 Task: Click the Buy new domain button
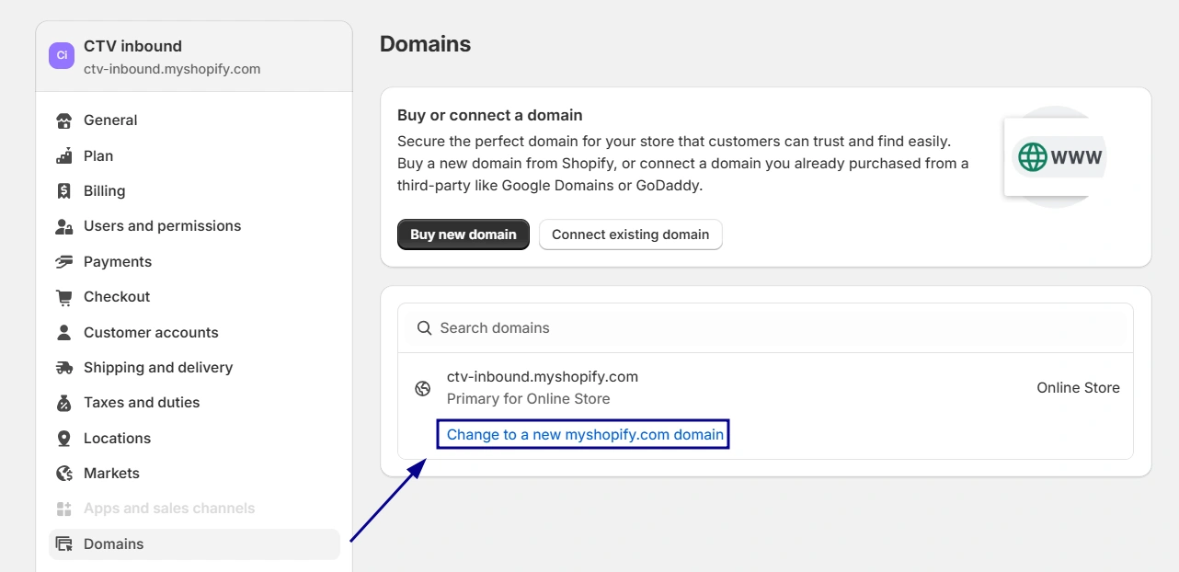[464, 235]
